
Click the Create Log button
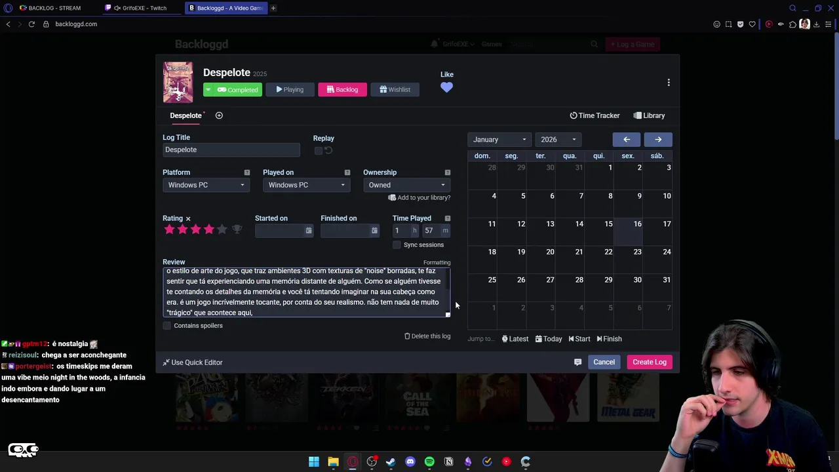click(x=650, y=362)
